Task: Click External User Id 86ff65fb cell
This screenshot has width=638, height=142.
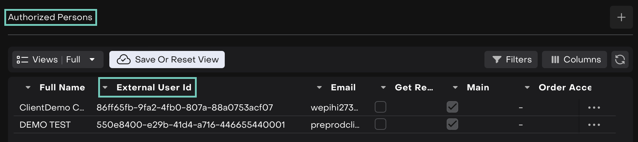Action: pos(185,107)
